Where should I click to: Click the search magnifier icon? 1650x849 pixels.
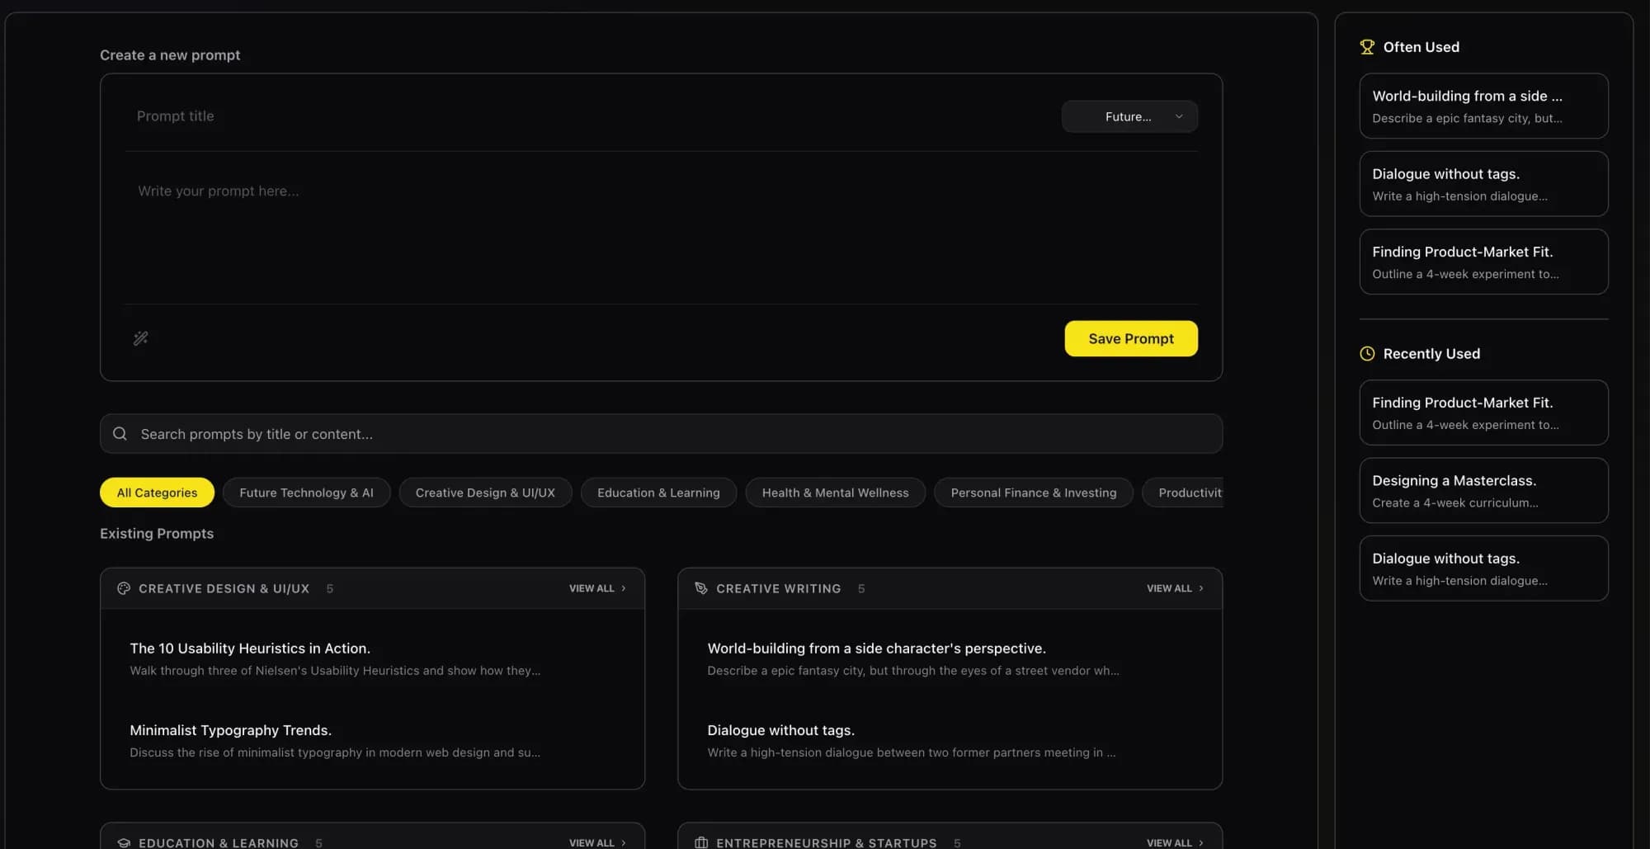pyautogui.click(x=120, y=433)
